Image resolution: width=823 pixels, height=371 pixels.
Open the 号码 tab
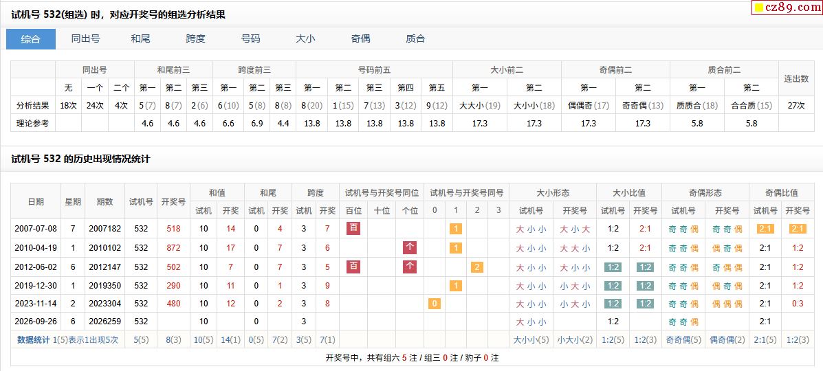250,39
